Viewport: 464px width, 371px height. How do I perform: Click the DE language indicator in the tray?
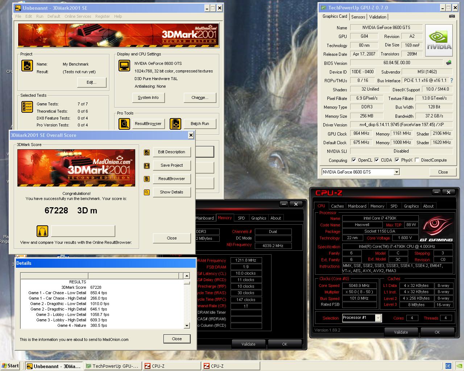(x=448, y=366)
